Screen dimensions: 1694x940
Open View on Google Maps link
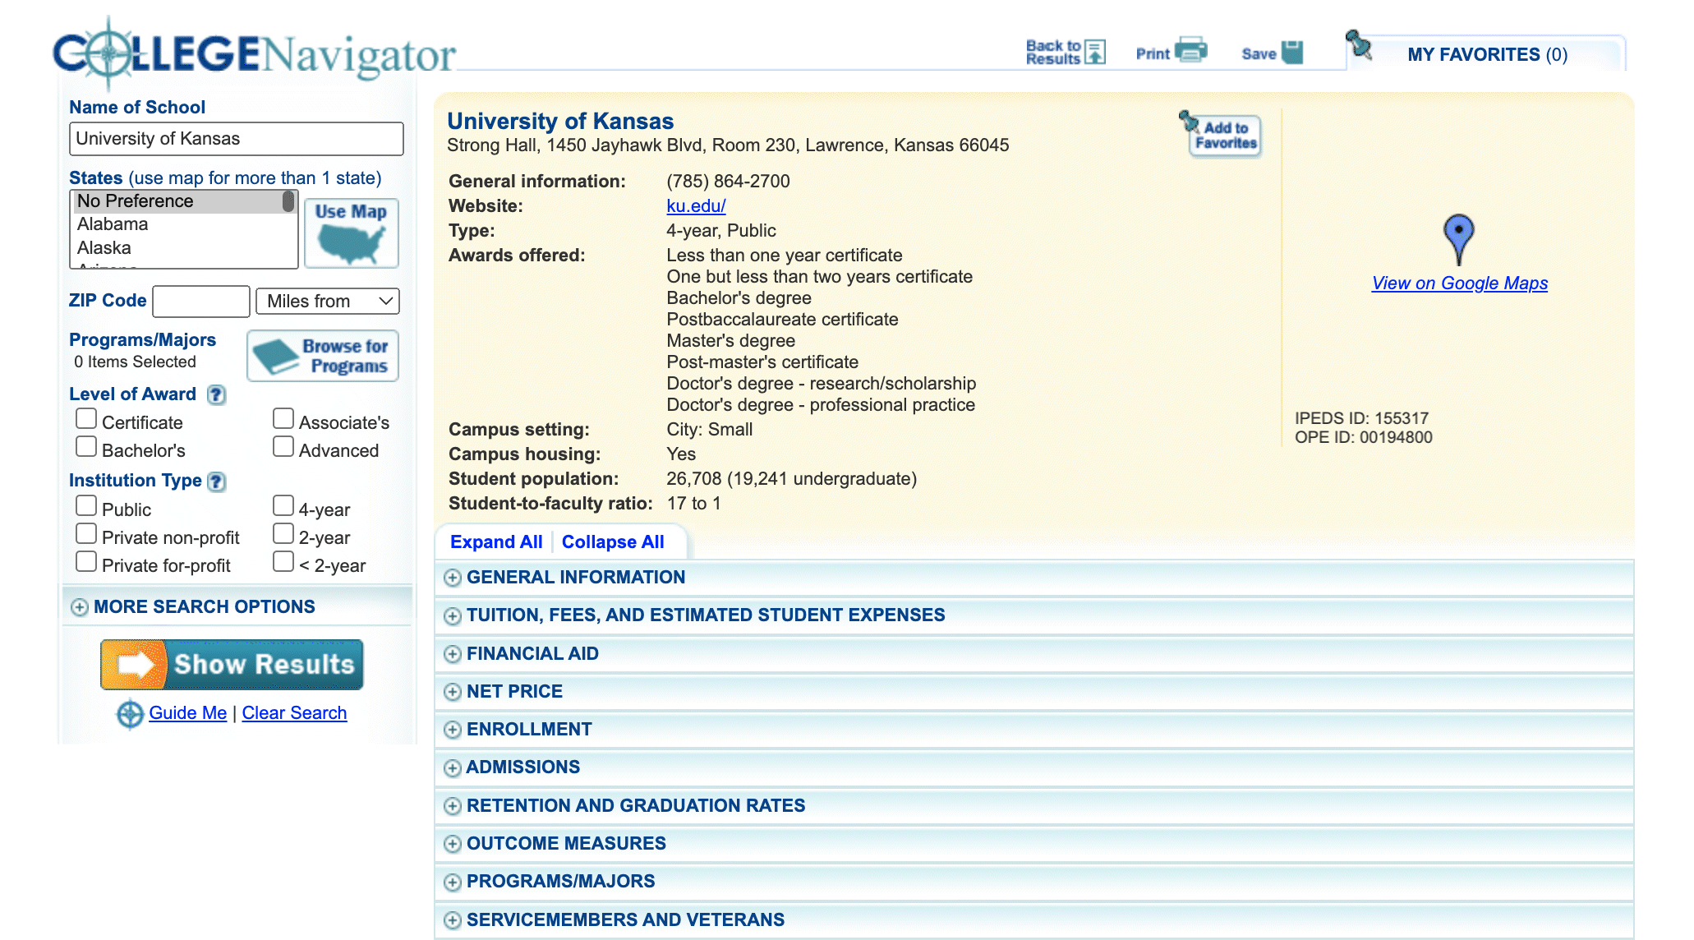1459,283
